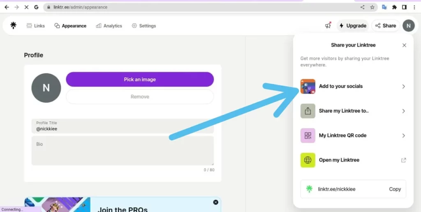
Task: Click the Linktree logo icon
Action: pyautogui.click(x=13, y=25)
